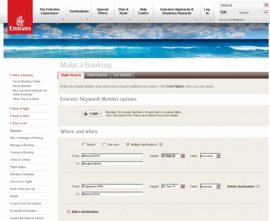Viewport: 270px width, 221px height.
Task: Open calendar for 25 Sep 13 departure
Action: click(x=183, y=186)
